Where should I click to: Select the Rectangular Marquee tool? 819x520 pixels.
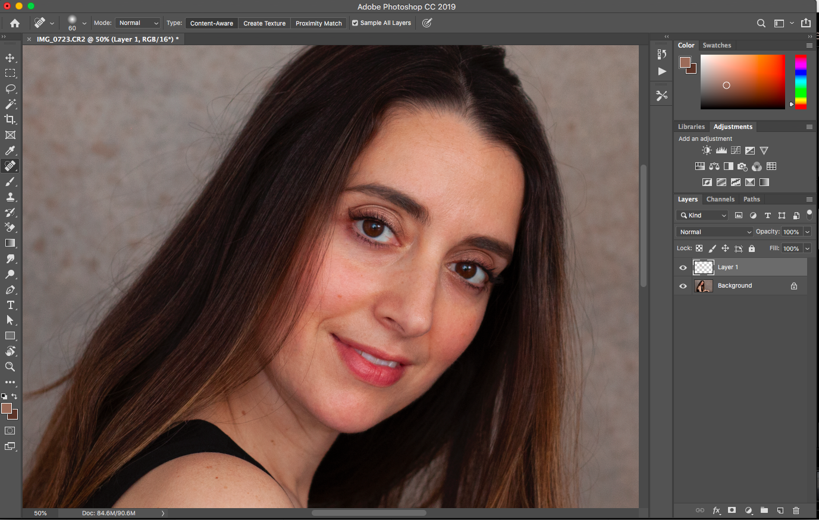pyautogui.click(x=10, y=73)
